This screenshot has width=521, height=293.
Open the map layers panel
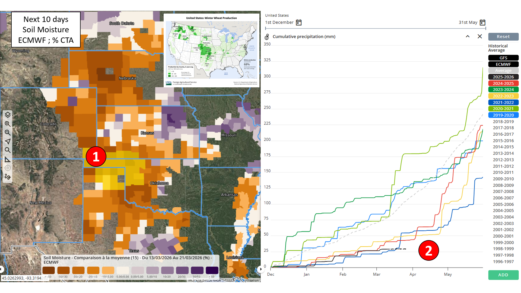tap(8, 115)
